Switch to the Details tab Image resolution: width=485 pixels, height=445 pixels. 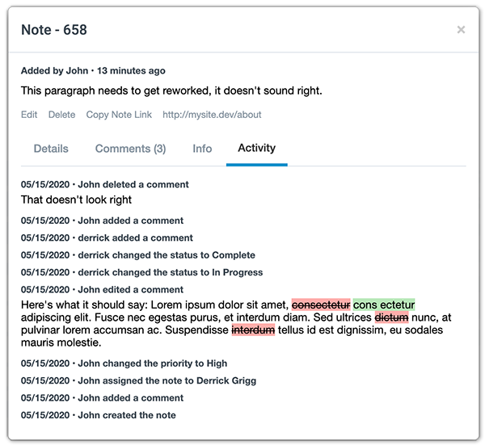pyautogui.click(x=51, y=149)
